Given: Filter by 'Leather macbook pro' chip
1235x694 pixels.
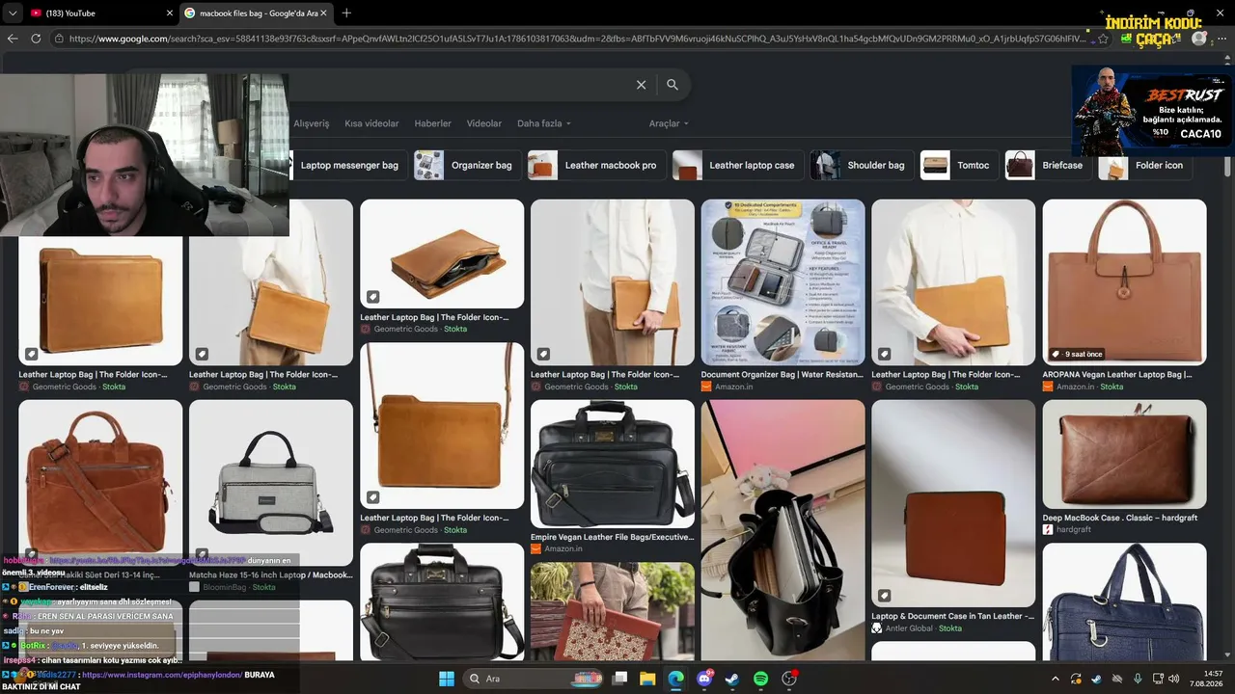Looking at the screenshot, I should tap(595, 165).
